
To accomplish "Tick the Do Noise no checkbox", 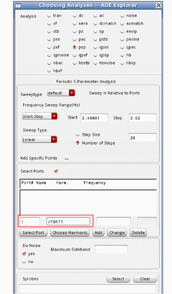I will coord(24,262).
